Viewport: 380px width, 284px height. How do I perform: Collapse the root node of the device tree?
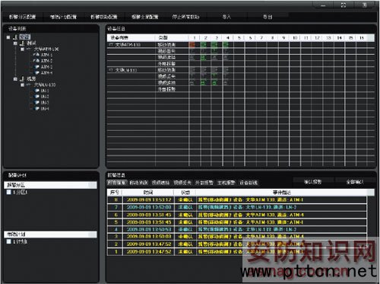click(8, 37)
